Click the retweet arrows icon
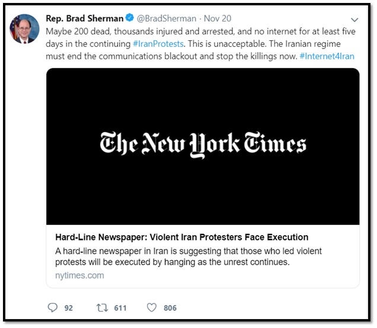Viewport: 377px width, 328px height. tap(102, 308)
